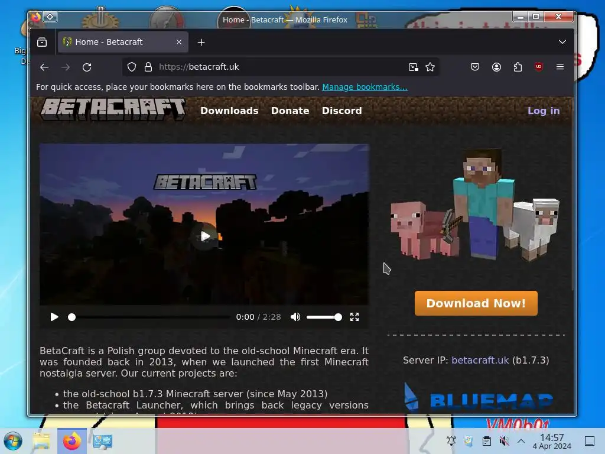605x454 pixels.
Task: Mute the video with speaker icon
Action: click(x=295, y=317)
